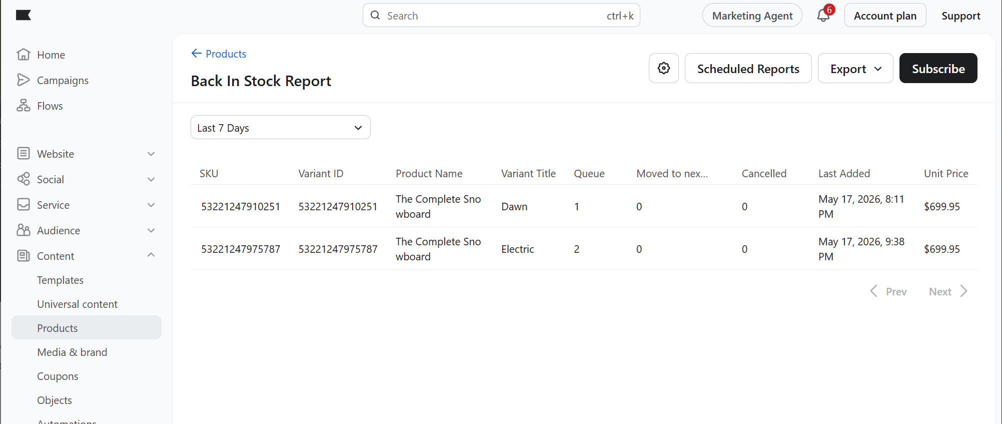Click the Variant ID column header
The width and height of the screenshot is (1002, 424).
coord(321,173)
